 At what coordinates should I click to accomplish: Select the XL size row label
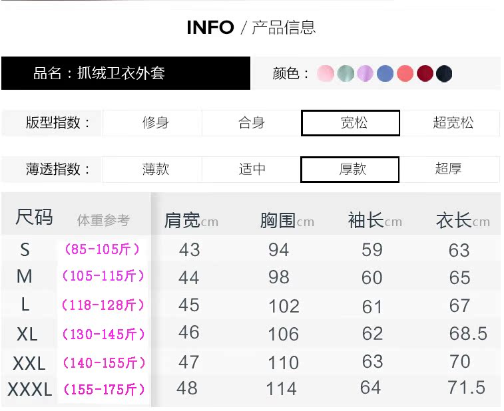tap(27, 334)
